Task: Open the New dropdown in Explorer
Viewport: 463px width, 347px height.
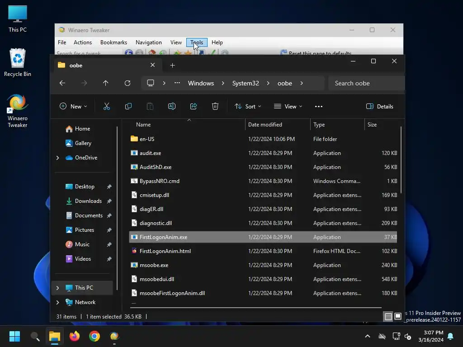Action: click(74, 107)
